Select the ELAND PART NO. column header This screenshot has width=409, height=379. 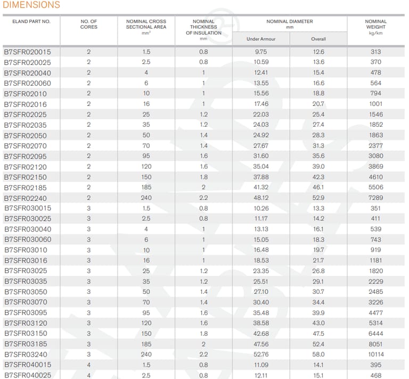(31, 22)
